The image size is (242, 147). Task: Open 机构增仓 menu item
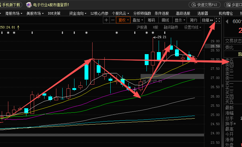(226, 13)
